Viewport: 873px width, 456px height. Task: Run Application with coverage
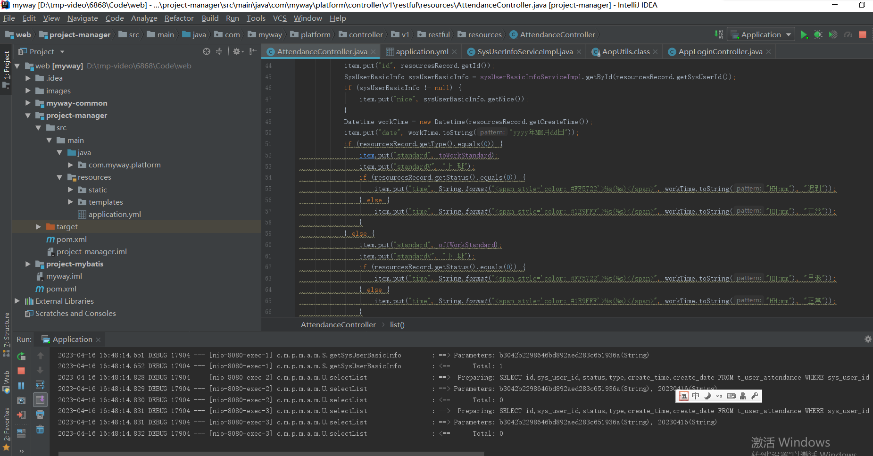[x=833, y=34]
